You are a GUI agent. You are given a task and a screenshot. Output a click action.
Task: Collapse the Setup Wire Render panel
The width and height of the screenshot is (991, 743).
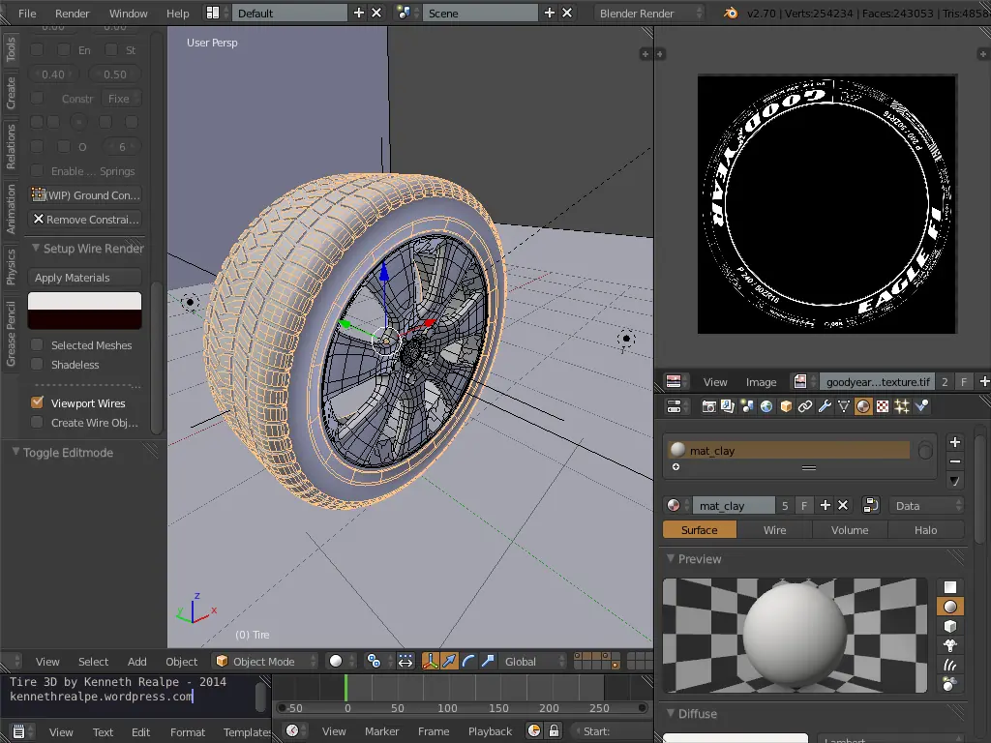tap(36, 248)
